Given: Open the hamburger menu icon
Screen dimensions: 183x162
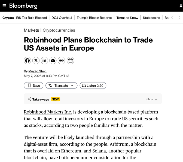Looking at the screenshot, I should 4,6.
